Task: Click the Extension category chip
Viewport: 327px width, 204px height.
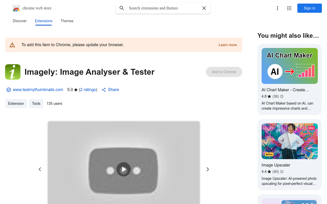Action: point(16,104)
